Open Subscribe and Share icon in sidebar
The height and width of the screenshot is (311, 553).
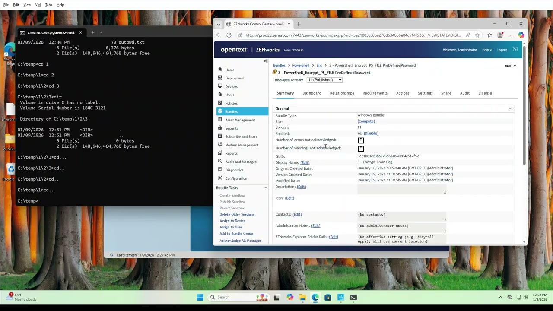pyautogui.click(x=220, y=136)
